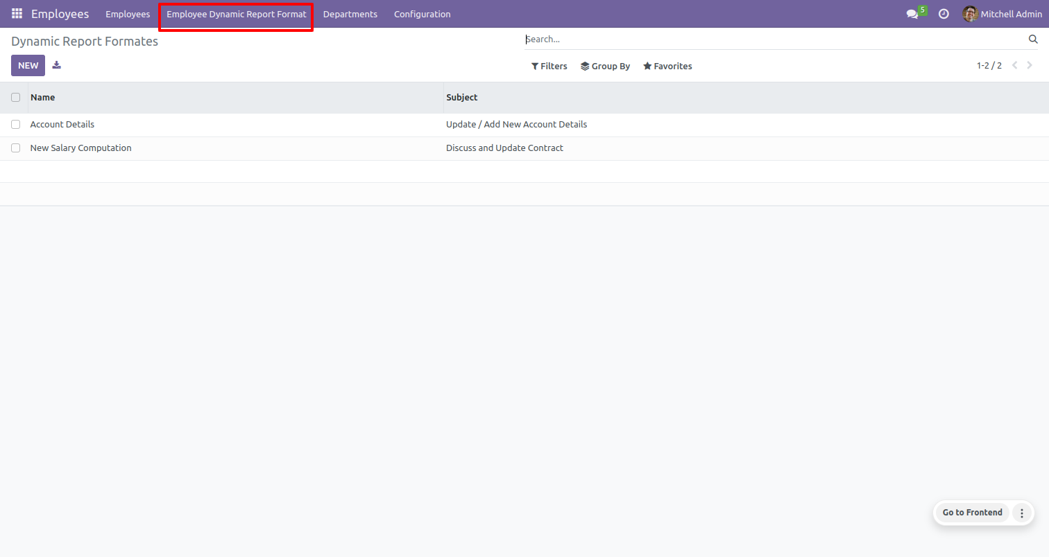The width and height of the screenshot is (1049, 557).
Task: Open the New Salary Computation record
Action: click(80, 148)
